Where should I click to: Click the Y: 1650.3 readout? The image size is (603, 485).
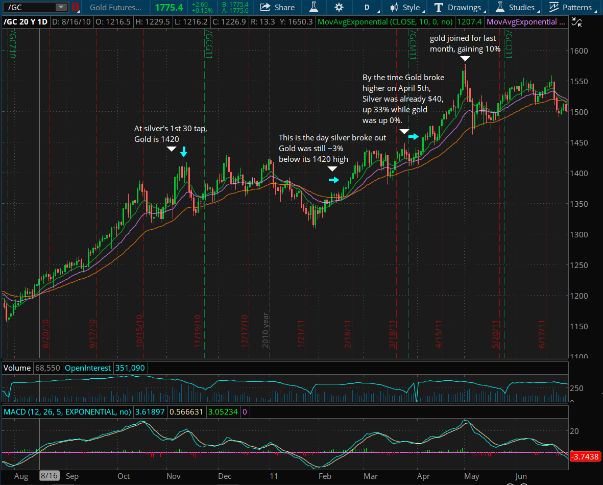click(296, 22)
